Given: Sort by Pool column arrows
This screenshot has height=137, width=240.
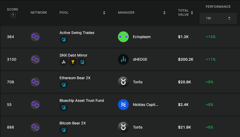Looking at the screenshot, I should 104,13.
